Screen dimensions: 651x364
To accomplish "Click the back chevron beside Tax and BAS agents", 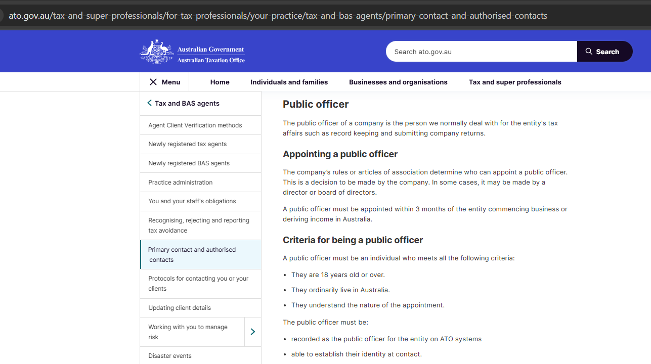I will pyautogui.click(x=149, y=103).
